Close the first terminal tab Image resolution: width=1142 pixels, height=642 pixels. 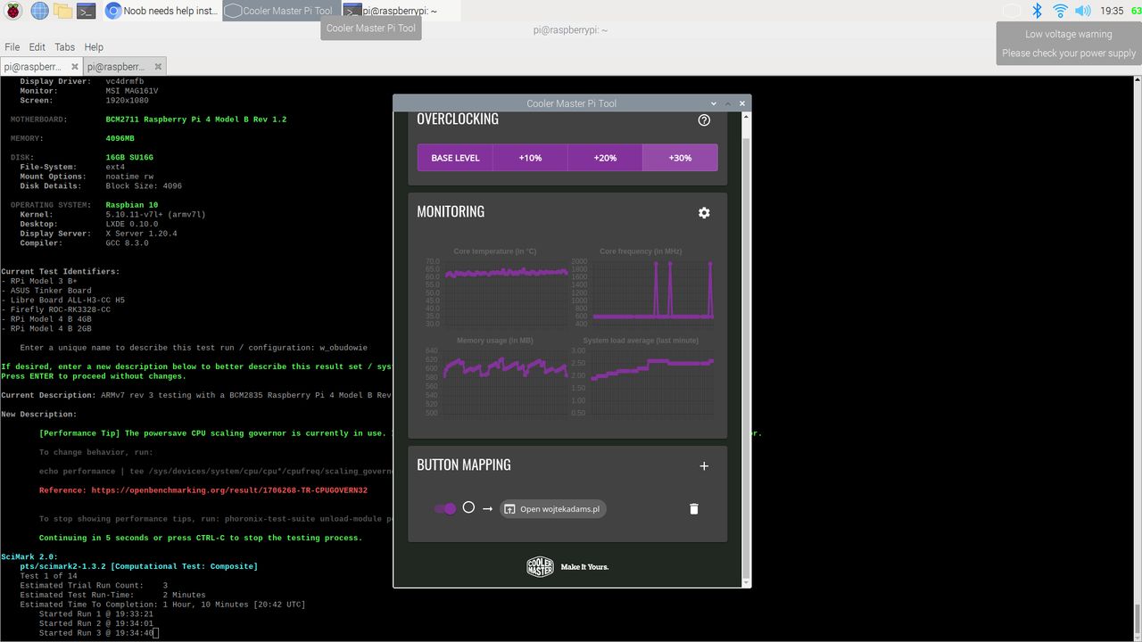(x=74, y=67)
